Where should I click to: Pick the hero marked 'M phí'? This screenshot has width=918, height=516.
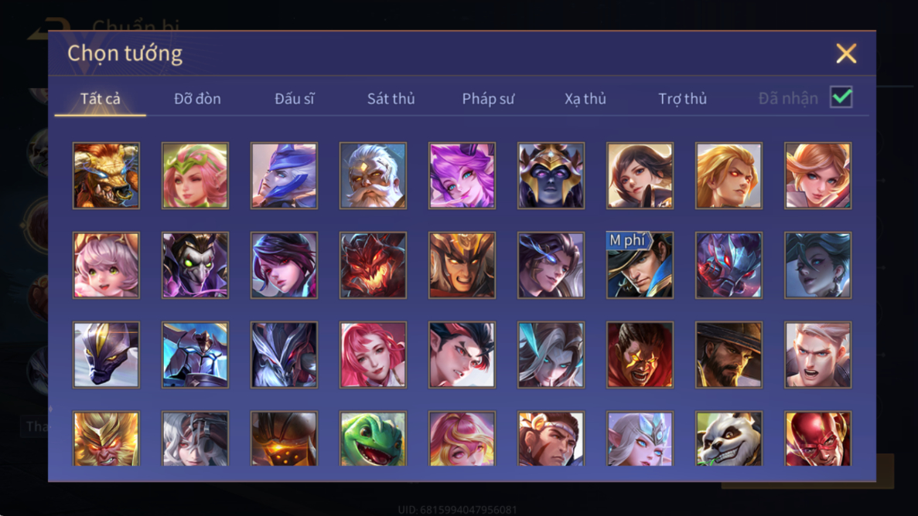[640, 265]
